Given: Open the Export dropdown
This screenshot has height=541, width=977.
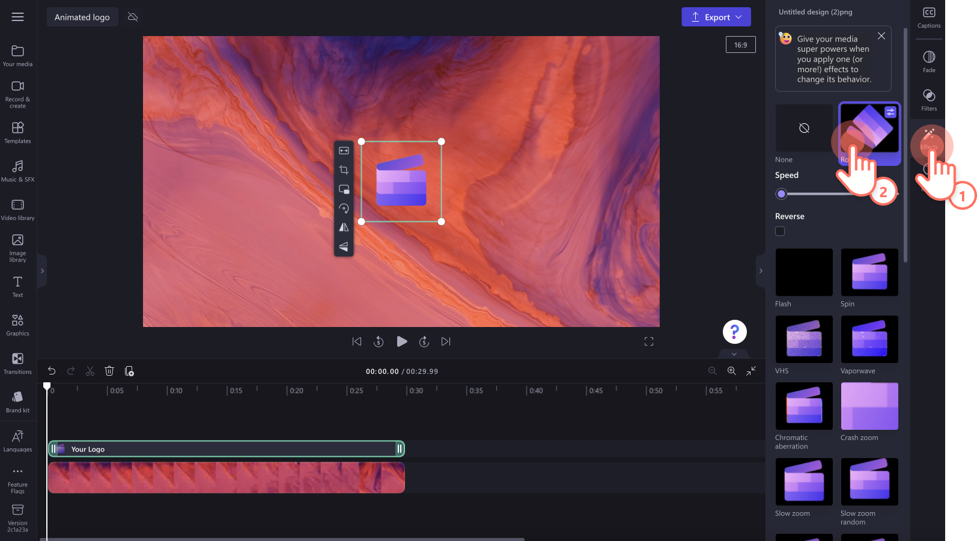Looking at the screenshot, I should pos(716,17).
